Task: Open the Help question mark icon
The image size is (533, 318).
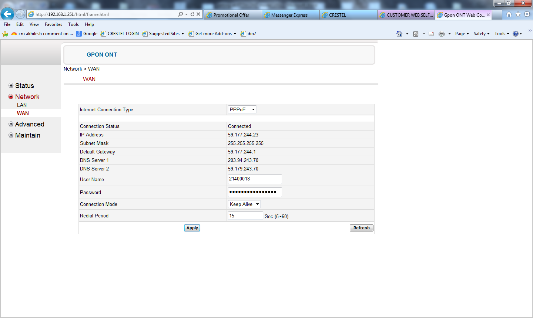Action: coord(515,34)
